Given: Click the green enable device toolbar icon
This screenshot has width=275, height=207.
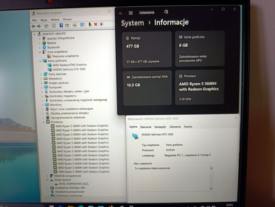Looking at the screenshot, I should coord(90,25).
